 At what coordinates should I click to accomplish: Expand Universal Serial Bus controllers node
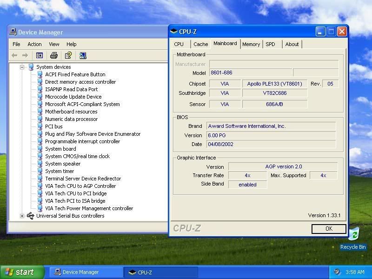[x=22, y=216]
